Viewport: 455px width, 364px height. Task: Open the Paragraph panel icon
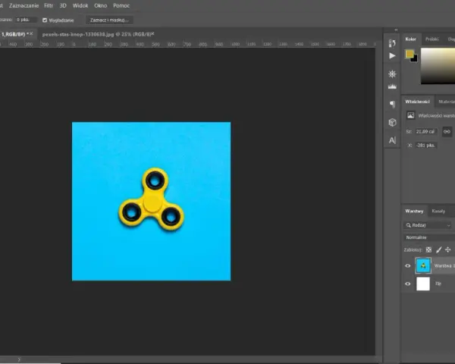click(x=392, y=104)
